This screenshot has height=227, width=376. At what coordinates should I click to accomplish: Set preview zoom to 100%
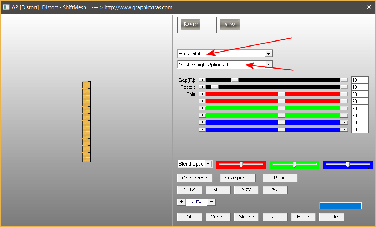189,190
